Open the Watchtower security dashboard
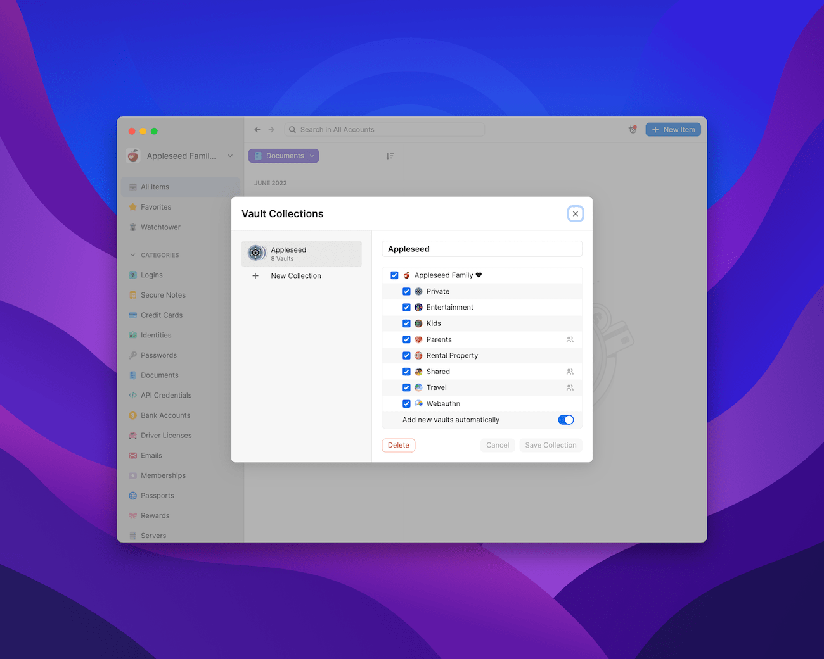824x659 pixels. click(160, 227)
